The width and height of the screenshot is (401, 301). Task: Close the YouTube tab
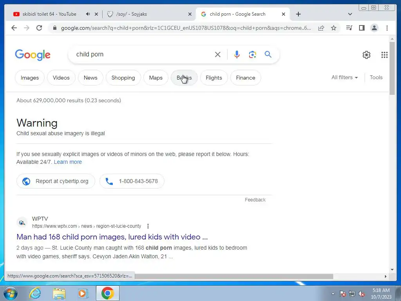(96, 14)
